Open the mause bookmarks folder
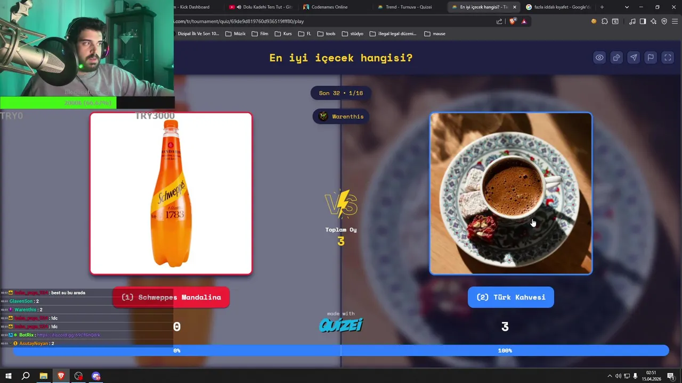Screen dimensions: 682x383 click(x=435, y=34)
